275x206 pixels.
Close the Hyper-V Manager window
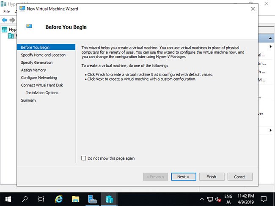267,3
